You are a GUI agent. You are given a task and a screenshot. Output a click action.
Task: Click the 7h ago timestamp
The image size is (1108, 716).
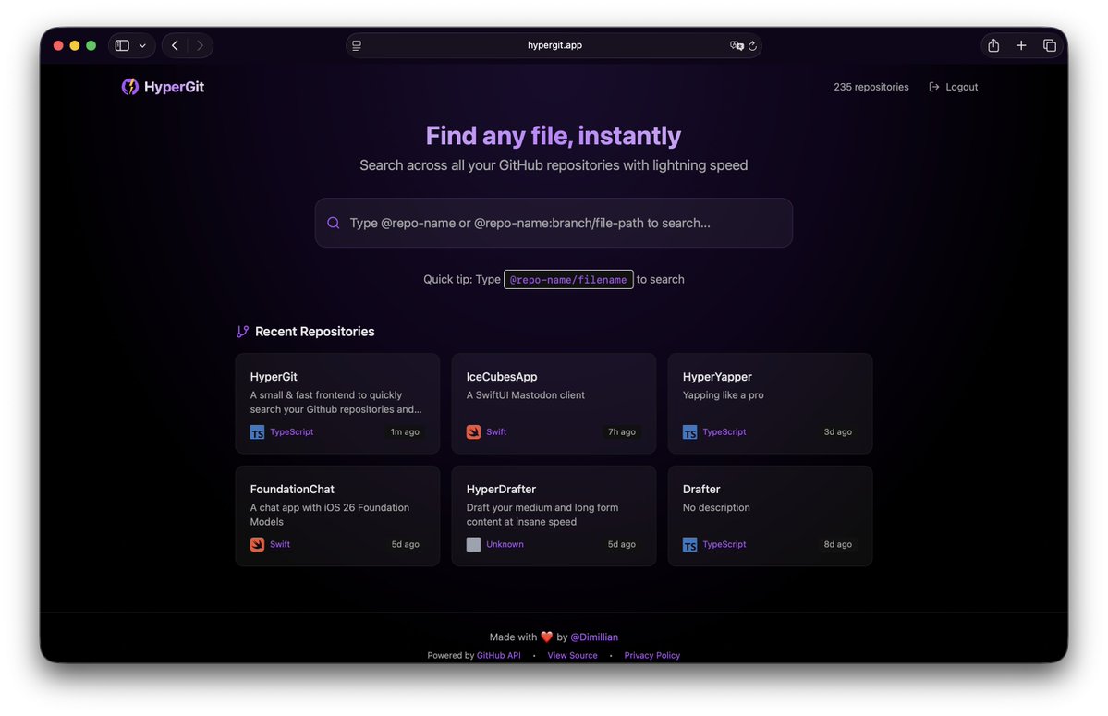click(622, 432)
